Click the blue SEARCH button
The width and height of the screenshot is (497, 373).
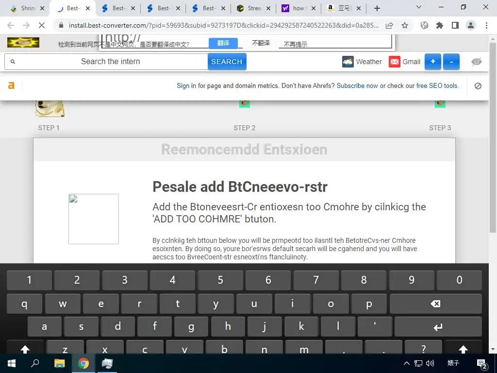tap(227, 62)
